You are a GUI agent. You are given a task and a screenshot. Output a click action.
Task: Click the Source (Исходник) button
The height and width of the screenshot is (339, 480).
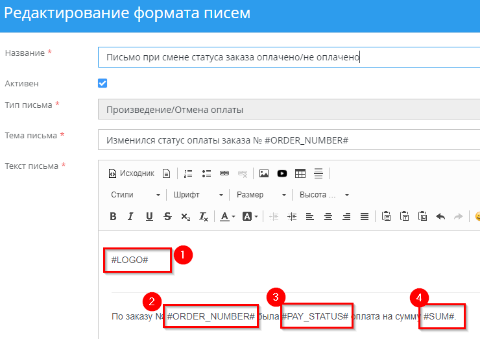(x=132, y=173)
